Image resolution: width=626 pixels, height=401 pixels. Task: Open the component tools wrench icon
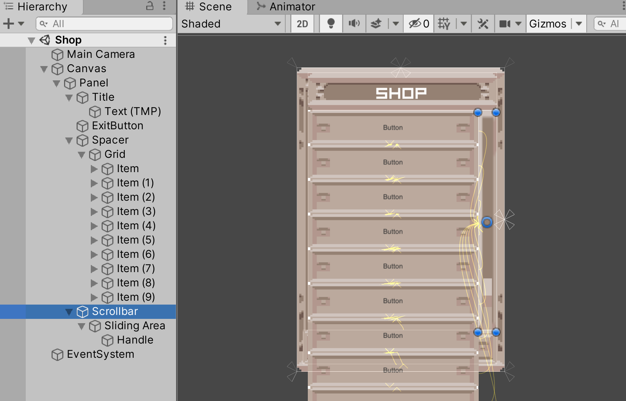click(483, 24)
